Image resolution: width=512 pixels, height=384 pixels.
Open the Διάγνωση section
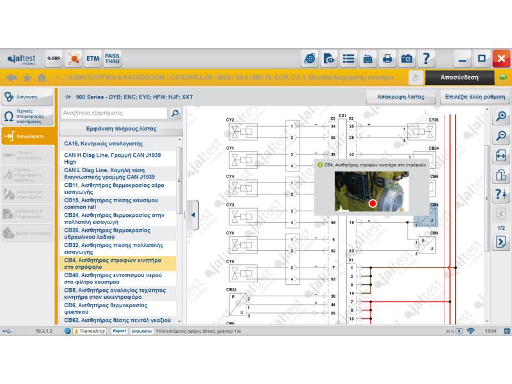(x=28, y=97)
